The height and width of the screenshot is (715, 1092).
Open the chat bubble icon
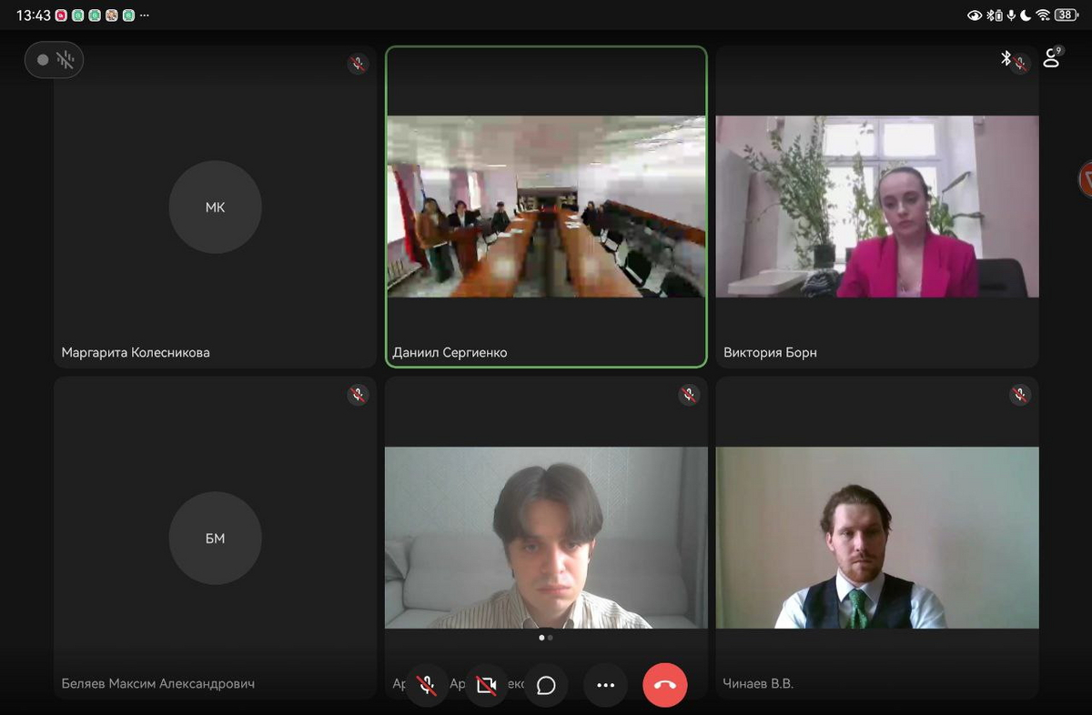pyautogui.click(x=546, y=685)
